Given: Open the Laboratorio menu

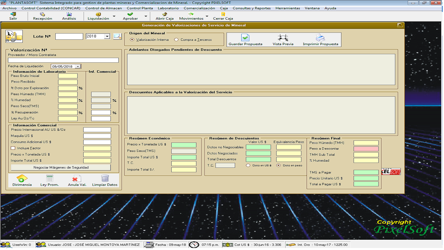Looking at the screenshot, I should point(168,8).
